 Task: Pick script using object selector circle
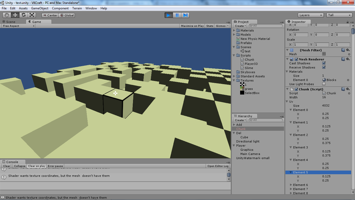349,93
